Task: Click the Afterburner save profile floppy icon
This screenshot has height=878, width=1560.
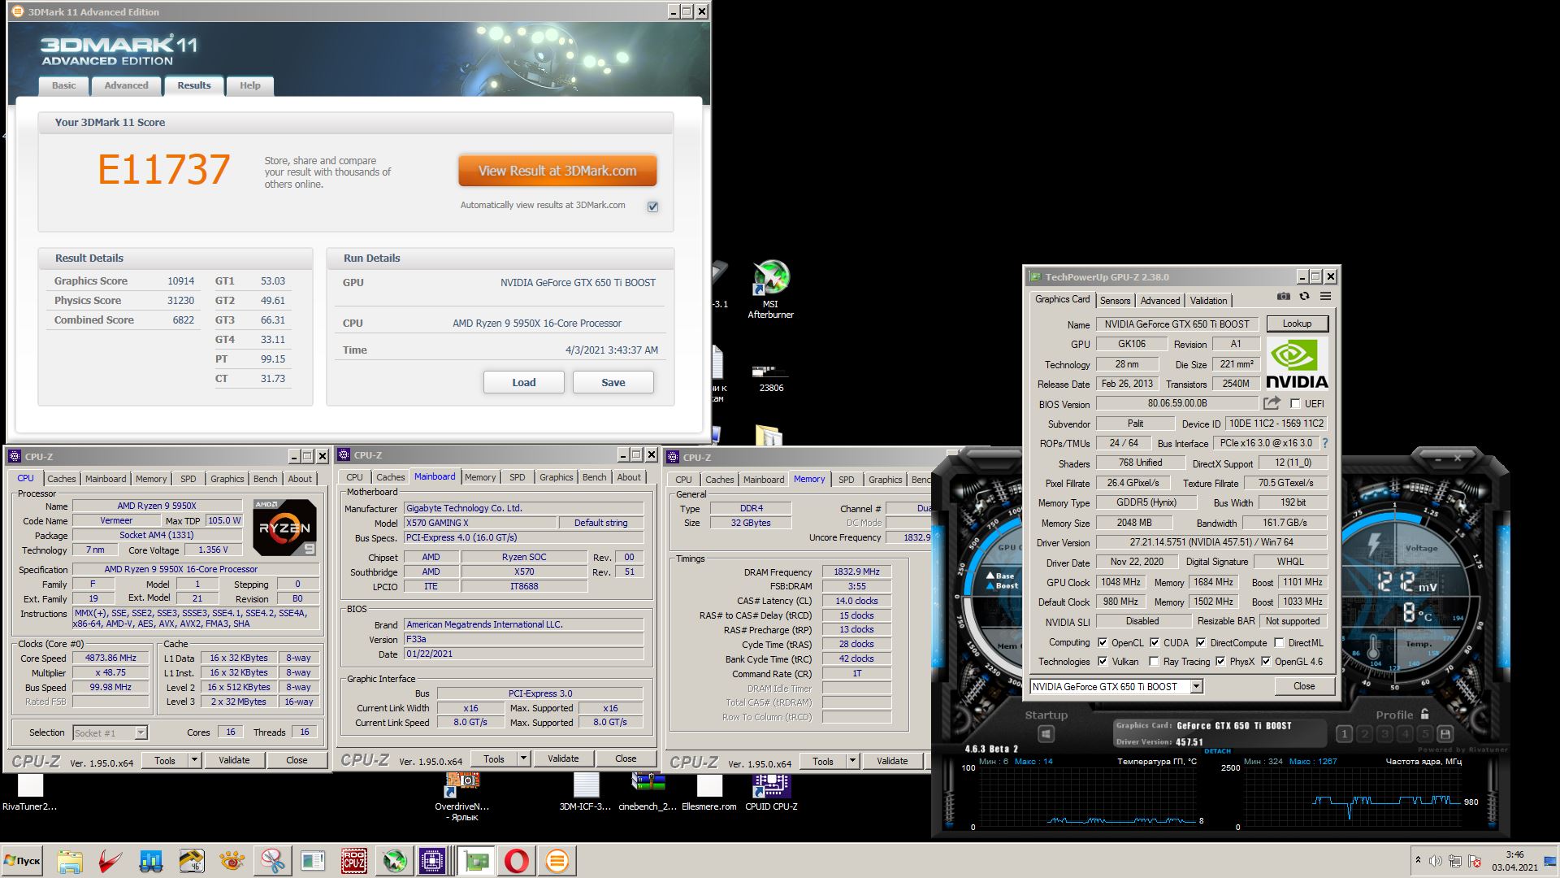Action: (1445, 734)
